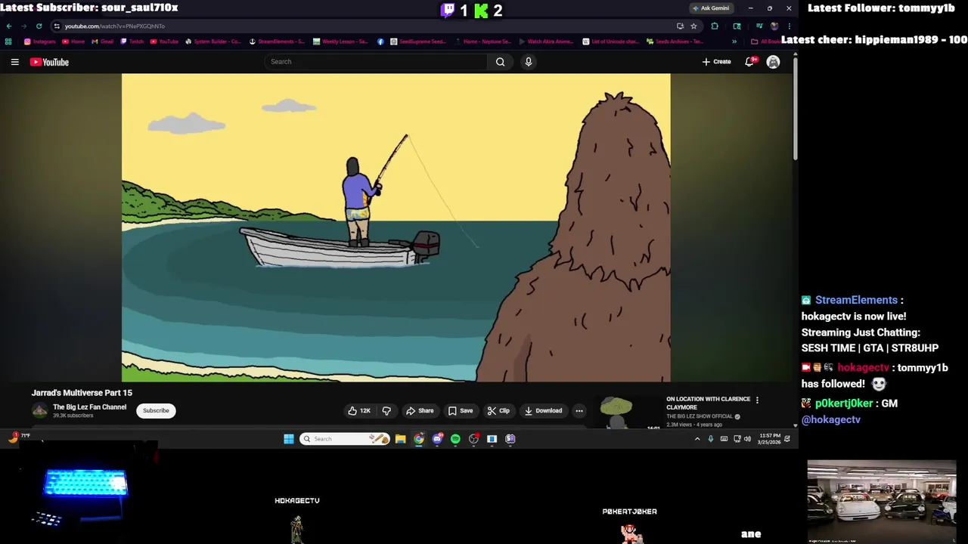Open Discord from the taskbar
The height and width of the screenshot is (544, 968).
coord(437,439)
